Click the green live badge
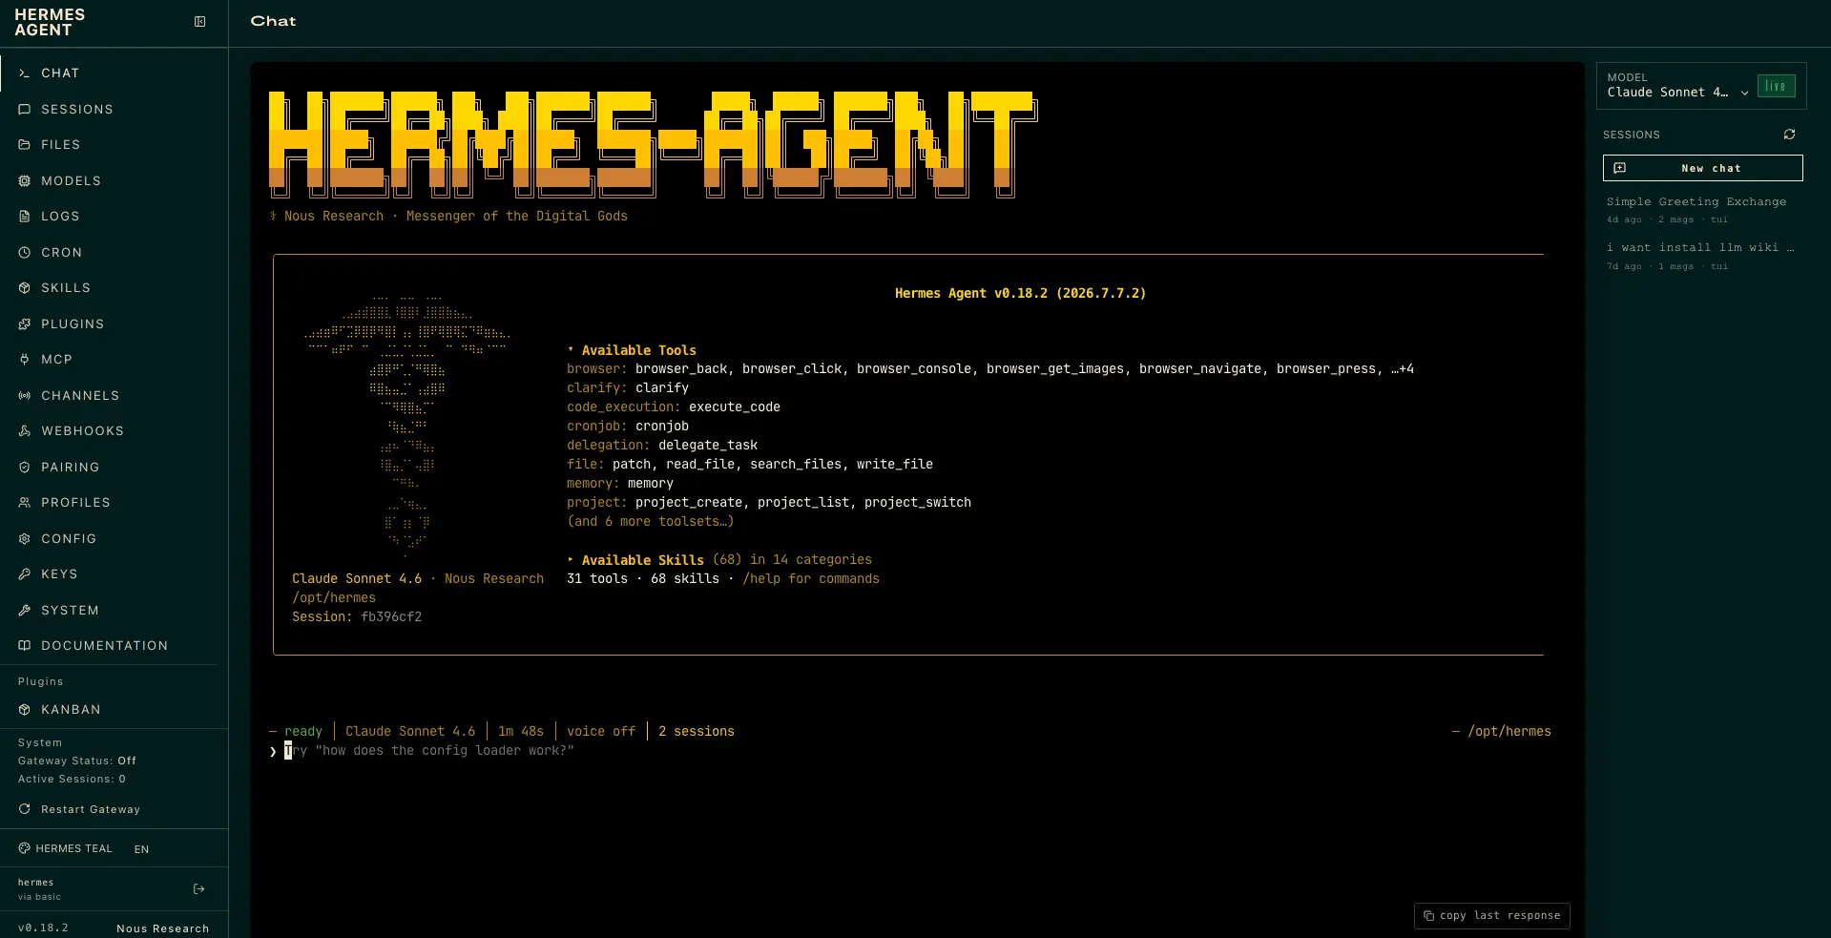The height and width of the screenshot is (938, 1831). click(x=1776, y=86)
